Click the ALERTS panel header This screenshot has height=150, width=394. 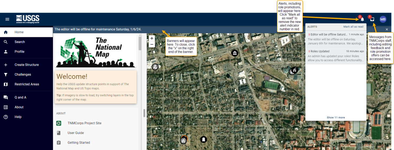(312, 27)
